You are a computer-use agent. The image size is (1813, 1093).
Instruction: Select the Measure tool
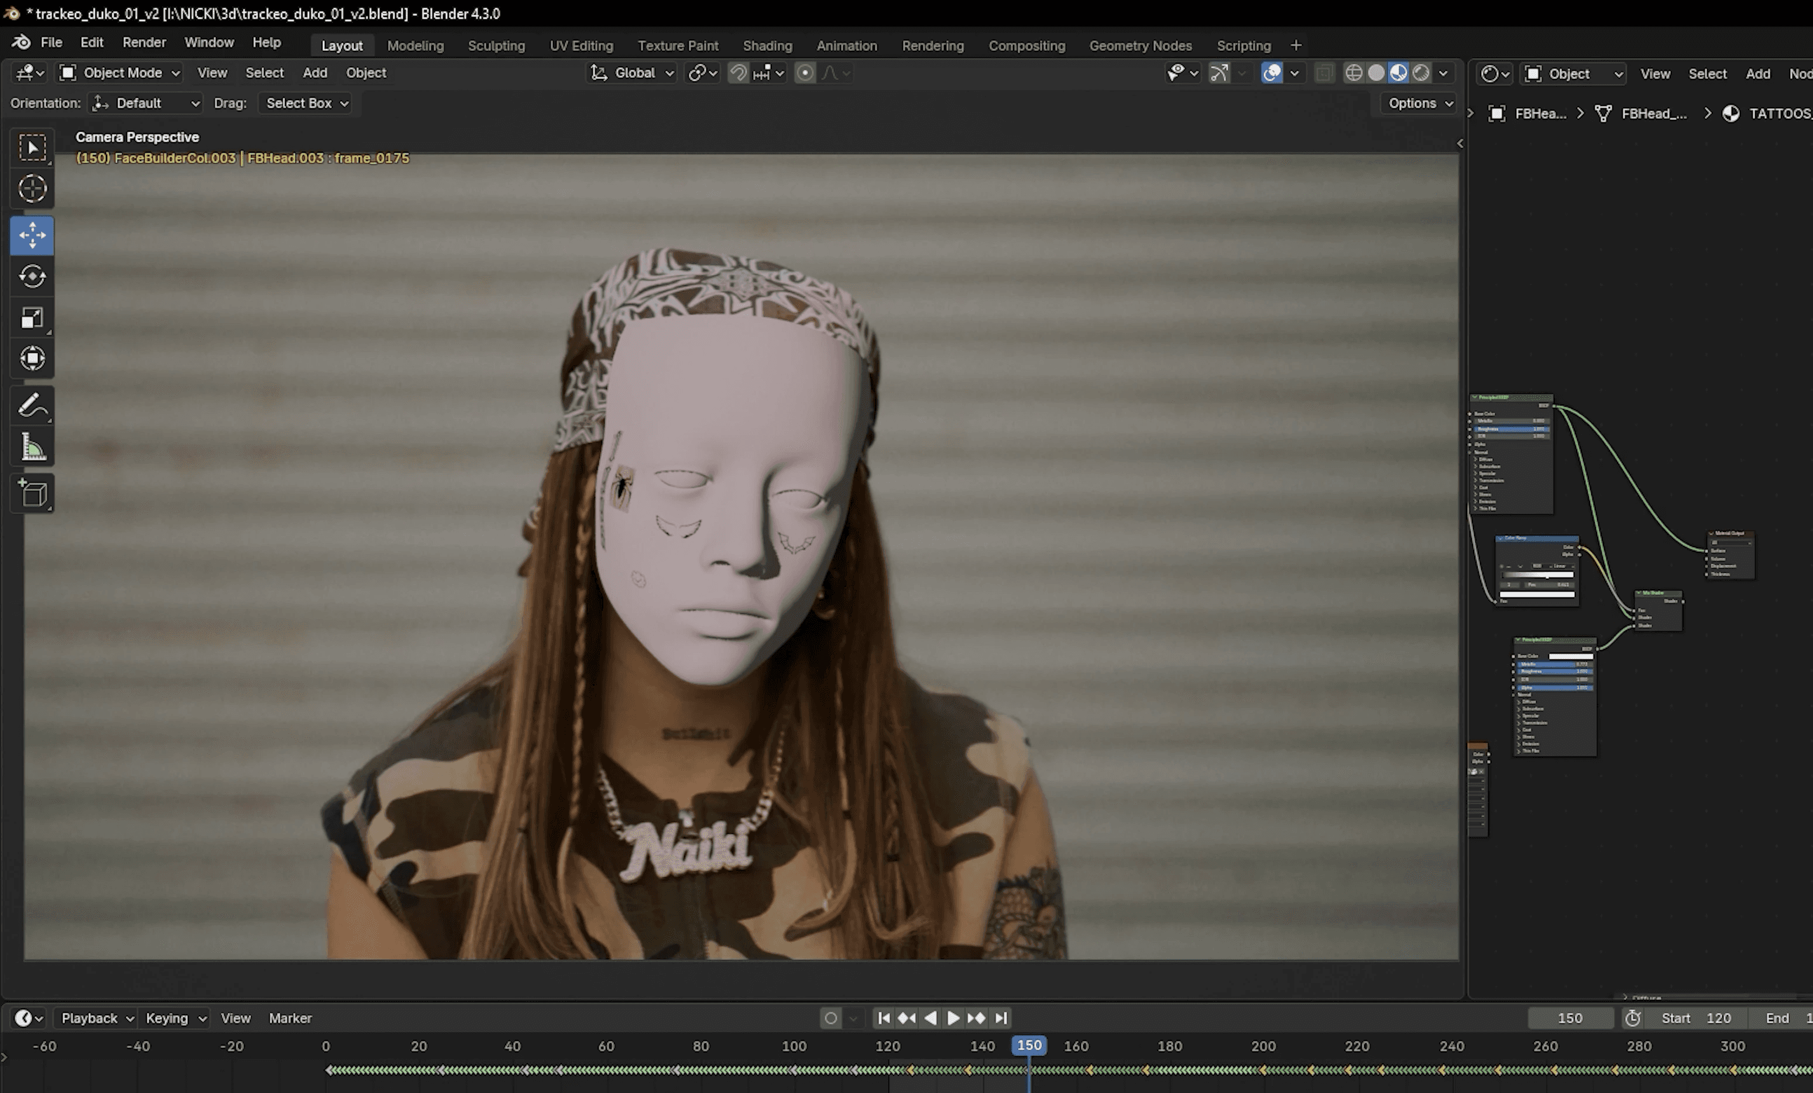tap(32, 446)
